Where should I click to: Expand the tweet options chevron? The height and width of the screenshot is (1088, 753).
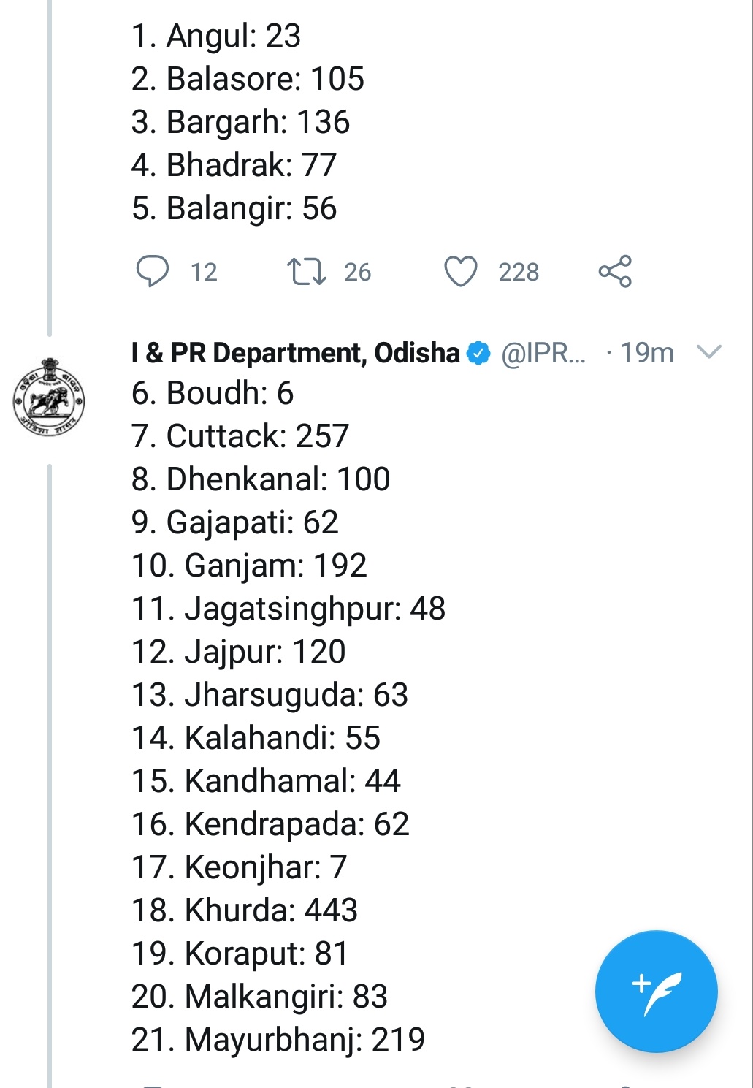709,352
